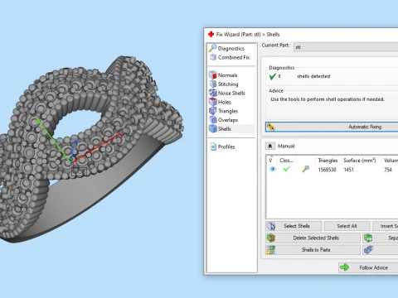
Task: Click the triangle count 1568538
Action: pos(327,170)
